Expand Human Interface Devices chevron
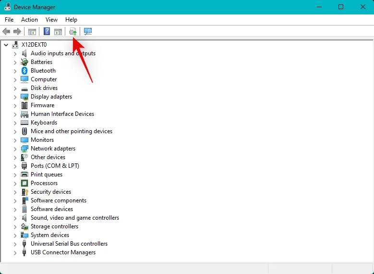Viewport: 374px width, 274px height. [15, 114]
